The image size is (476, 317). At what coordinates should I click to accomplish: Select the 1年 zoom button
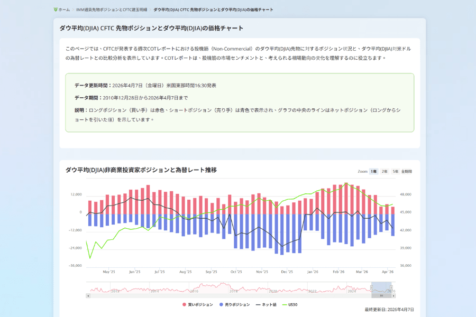[373, 171]
